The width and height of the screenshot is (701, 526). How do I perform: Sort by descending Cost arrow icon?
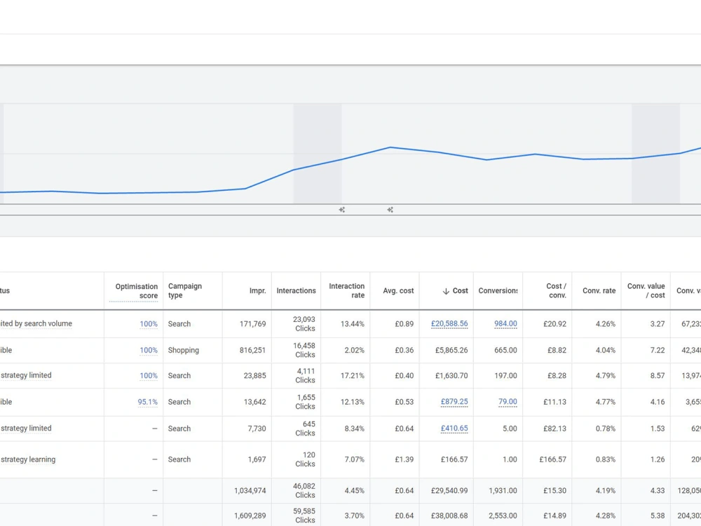[x=446, y=291]
